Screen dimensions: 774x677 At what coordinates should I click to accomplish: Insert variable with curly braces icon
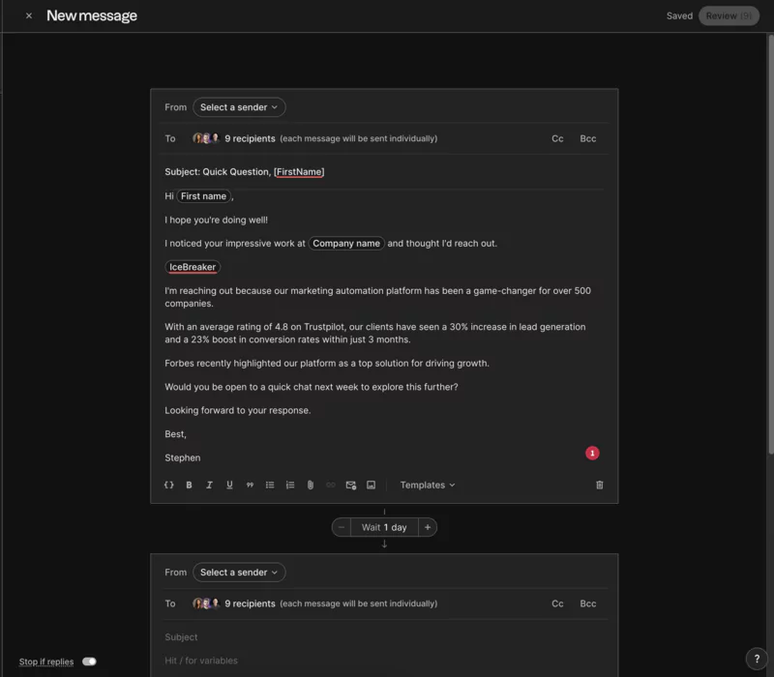(168, 486)
